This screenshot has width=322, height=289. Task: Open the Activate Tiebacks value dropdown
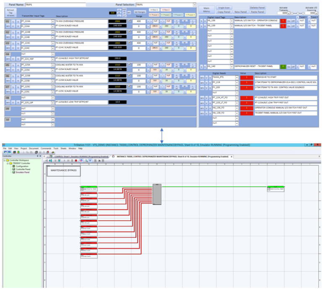point(289,13)
